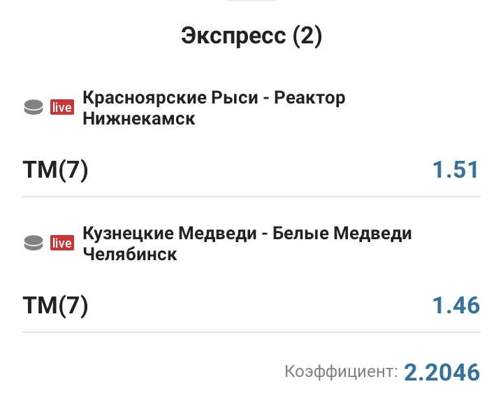Tap the word Реактор in first match
Image resolution: width=503 pixels, height=405 pixels.
(x=309, y=98)
